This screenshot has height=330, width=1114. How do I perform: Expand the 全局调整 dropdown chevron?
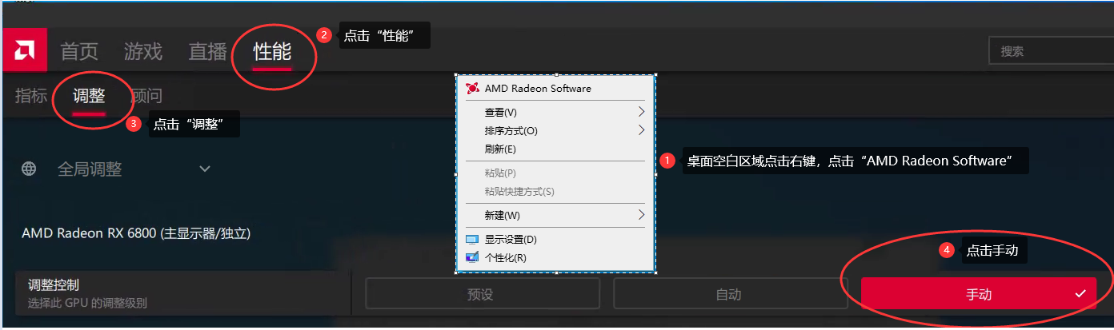205,169
